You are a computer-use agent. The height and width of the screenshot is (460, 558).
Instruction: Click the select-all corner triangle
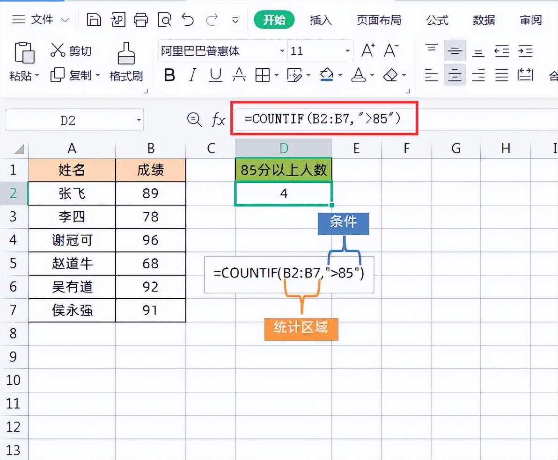19,149
